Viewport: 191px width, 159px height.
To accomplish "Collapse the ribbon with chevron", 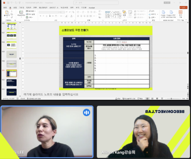I will pos(186,20).
